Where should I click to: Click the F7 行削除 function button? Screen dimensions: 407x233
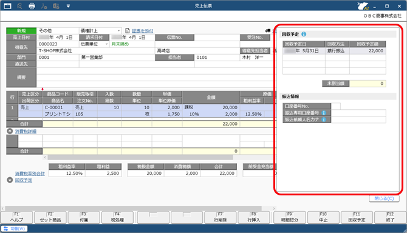tap(221, 217)
